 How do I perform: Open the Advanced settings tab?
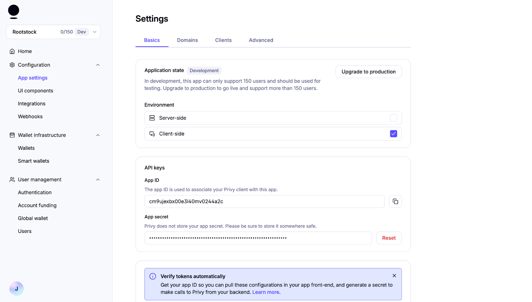pos(261,40)
